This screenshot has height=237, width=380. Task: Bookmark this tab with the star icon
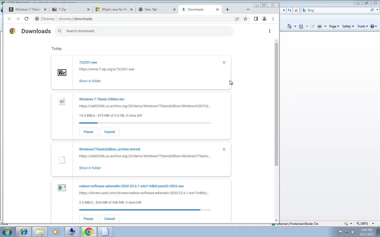(245, 19)
